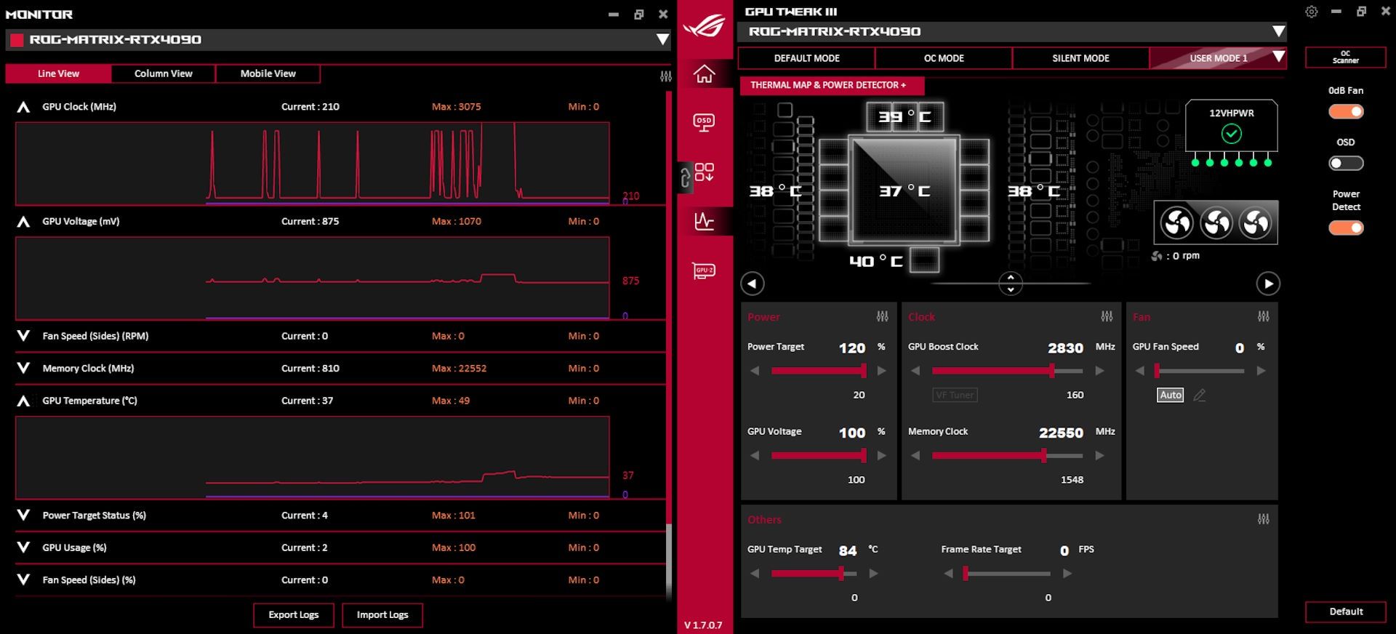Expand the Memory Clock row

coord(23,368)
